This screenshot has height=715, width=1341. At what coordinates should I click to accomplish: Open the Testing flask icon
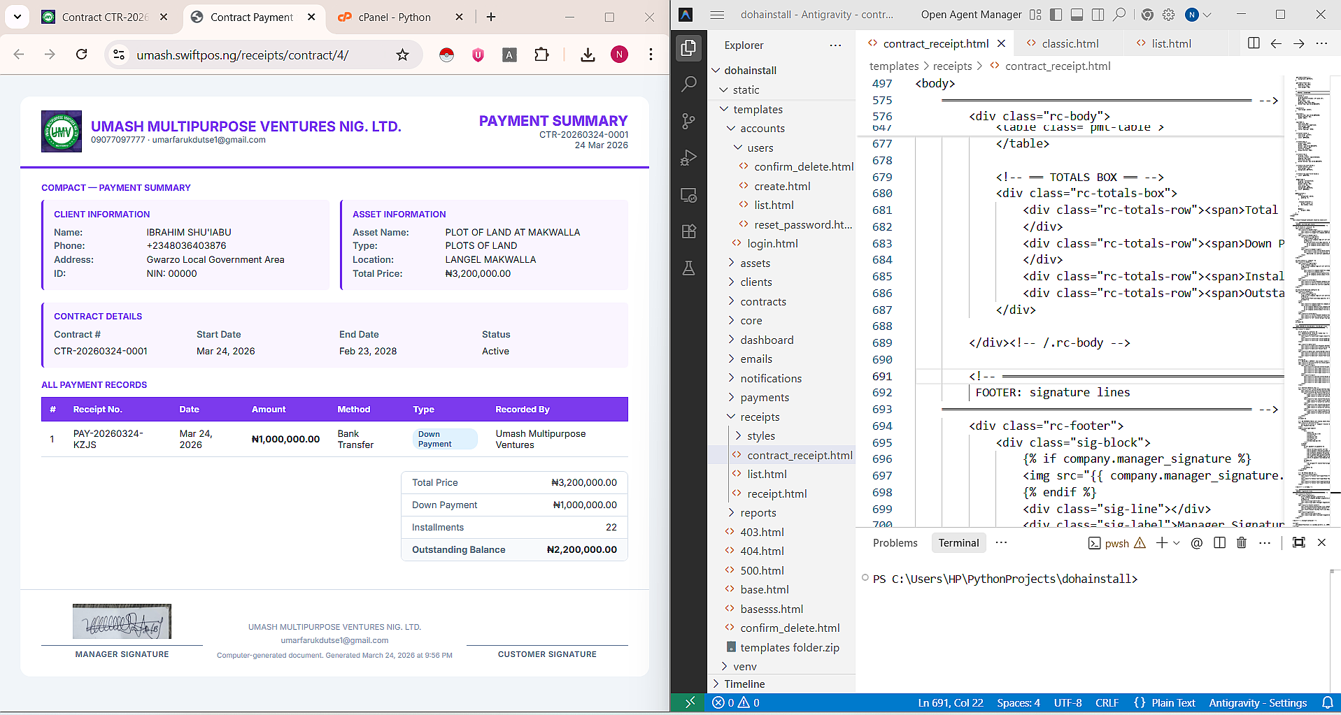point(689,268)
